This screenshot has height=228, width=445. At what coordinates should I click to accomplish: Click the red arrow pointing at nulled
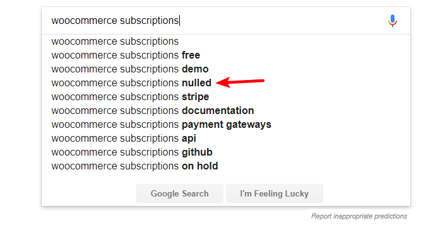coord(240,83)
